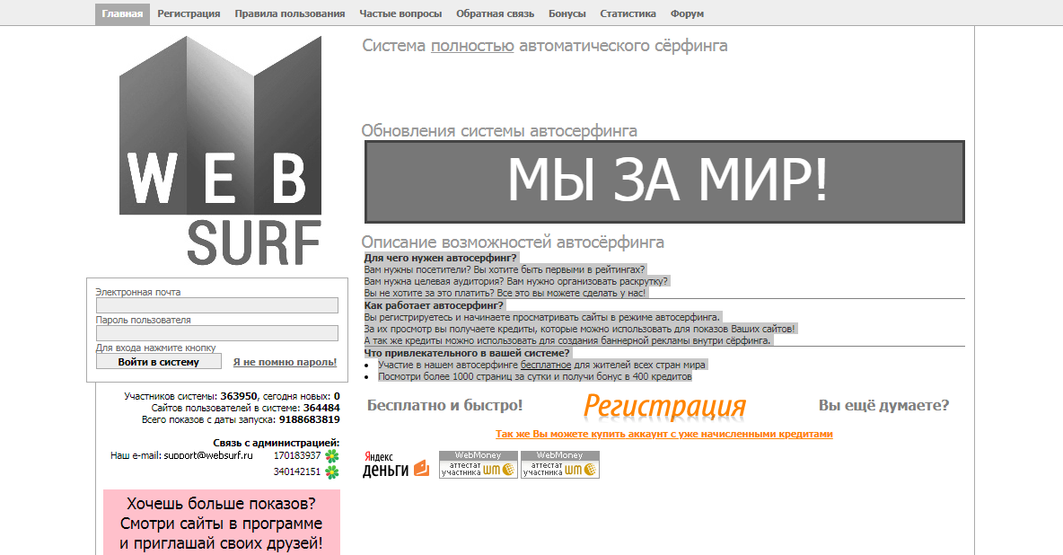This screenshot has width=1063, height=555.
Task: Click the first WebMoney attestat badge
Action: point(478,464)
